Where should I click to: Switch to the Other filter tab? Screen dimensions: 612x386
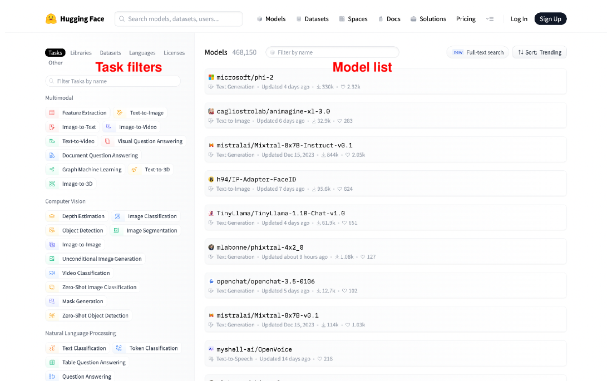[56, 63]
